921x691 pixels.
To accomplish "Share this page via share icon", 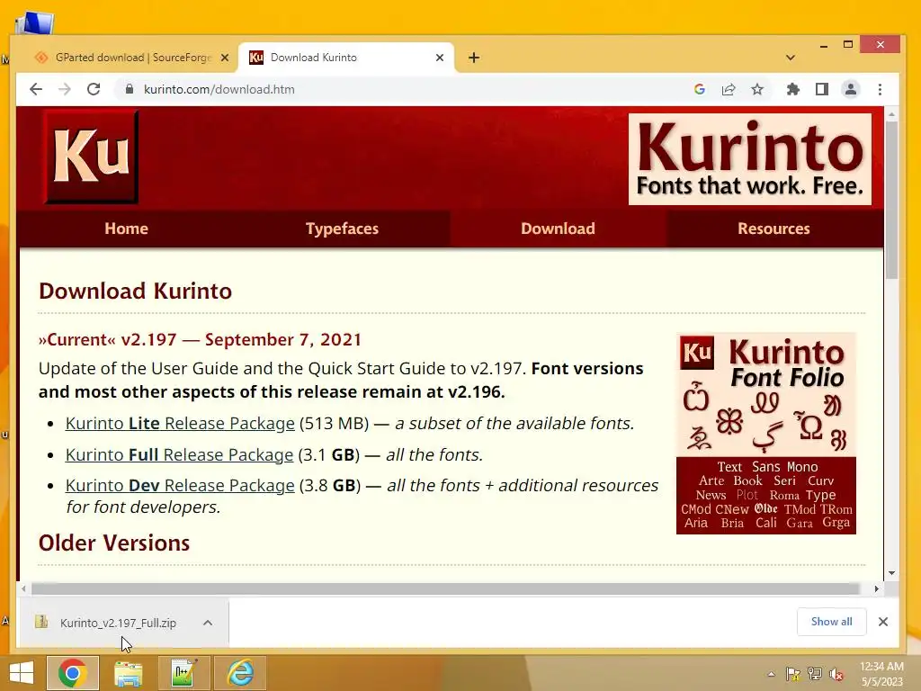I will tap(729, 89).
